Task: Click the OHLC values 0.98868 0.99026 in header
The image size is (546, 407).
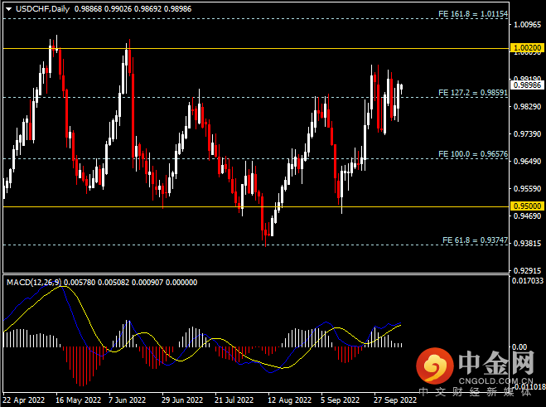Action: click(103, 9)
